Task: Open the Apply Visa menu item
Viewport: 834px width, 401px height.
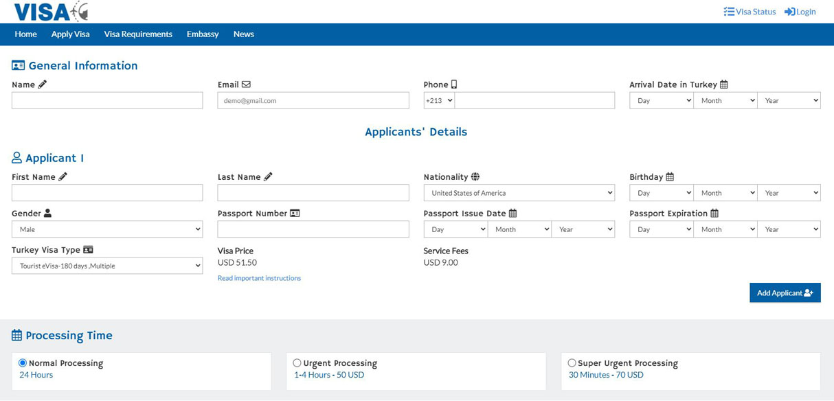Action: [71, 34]
